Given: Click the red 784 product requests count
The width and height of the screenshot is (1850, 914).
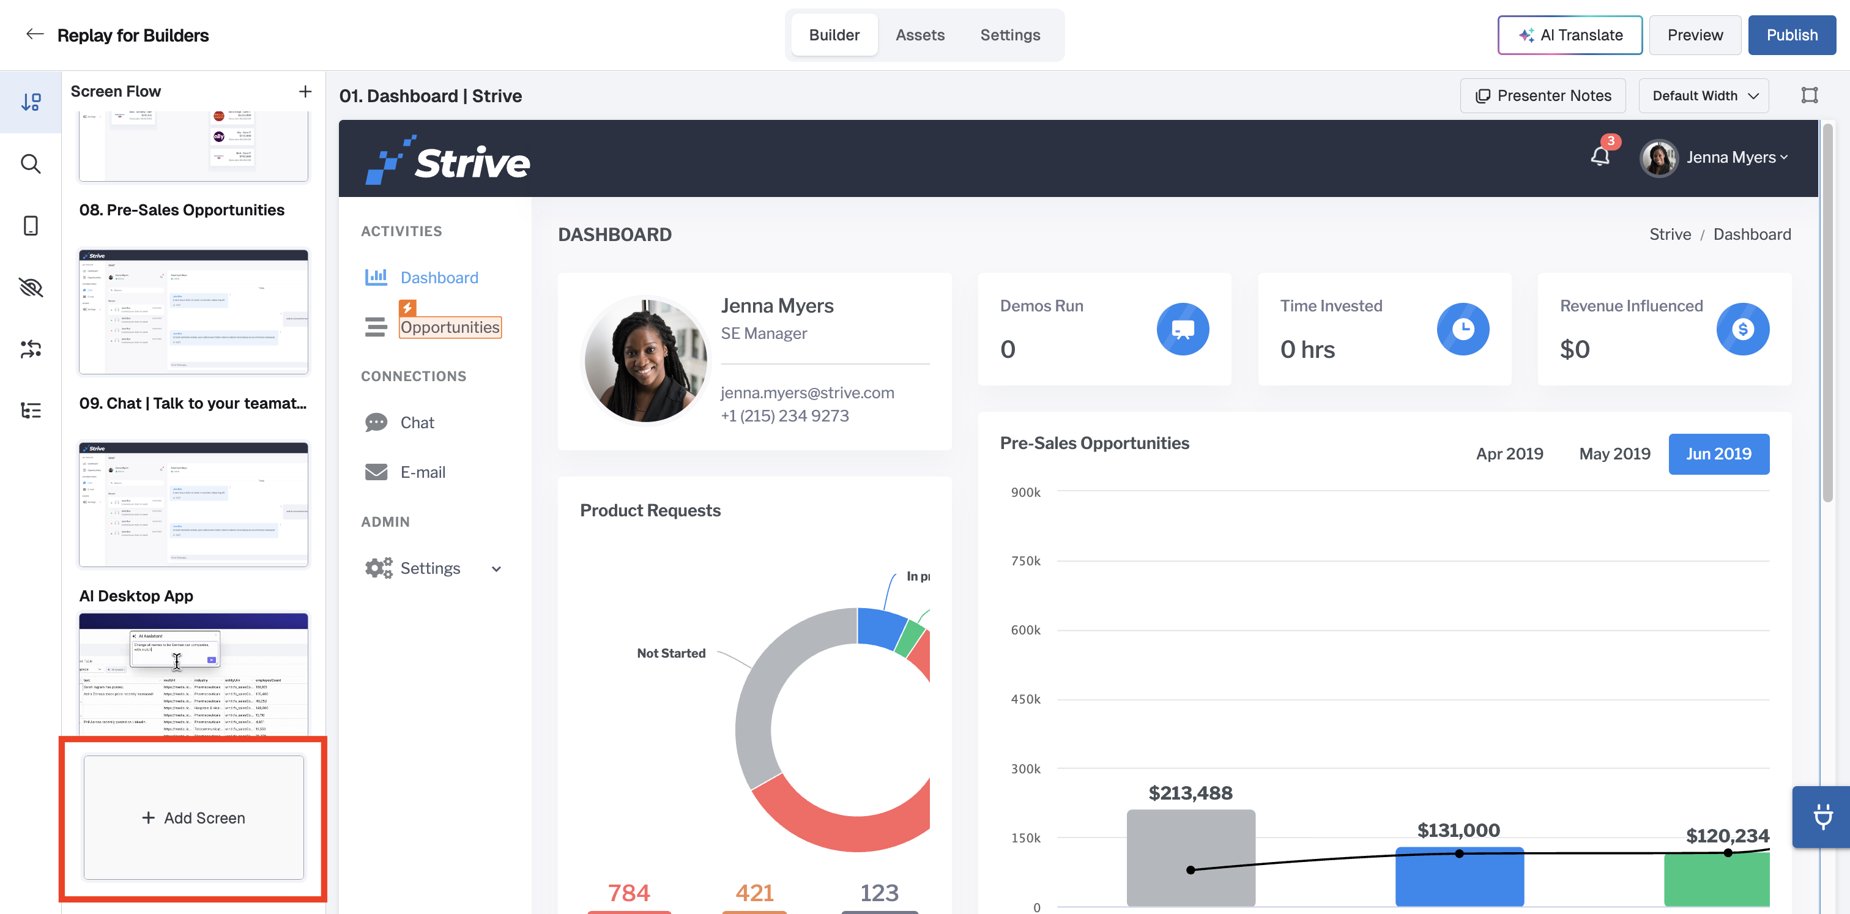Looking at the screenshot, I should pos(629,893).
